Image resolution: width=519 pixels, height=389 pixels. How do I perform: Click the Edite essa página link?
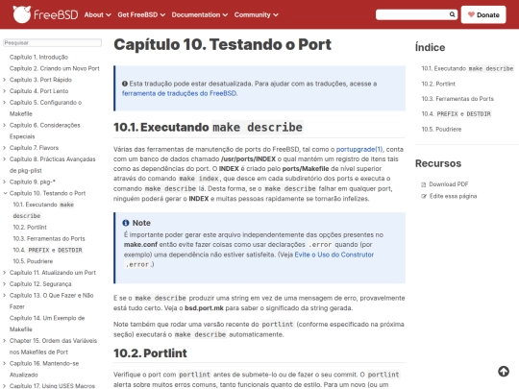(x=453, y=196)
